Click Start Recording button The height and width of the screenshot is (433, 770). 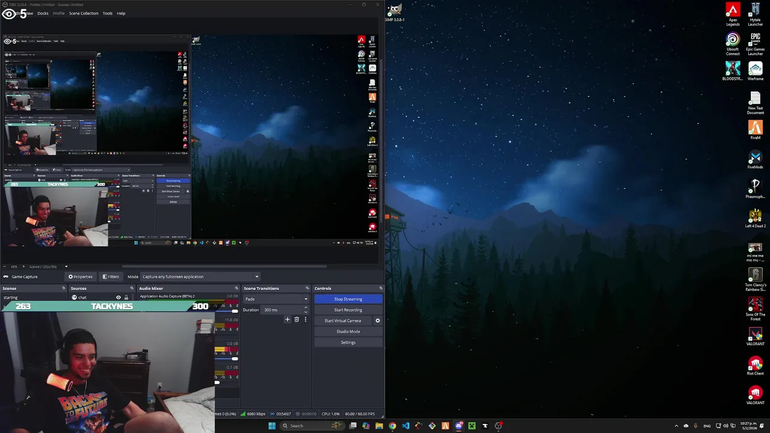[348, 310]
